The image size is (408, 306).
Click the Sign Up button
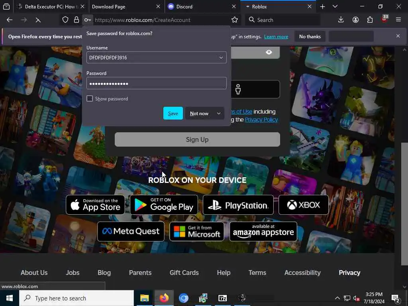click(197, 139)
